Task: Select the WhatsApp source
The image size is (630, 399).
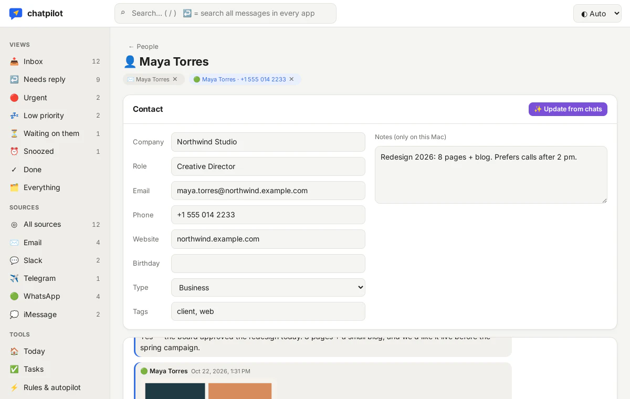Action: point(55,296)
